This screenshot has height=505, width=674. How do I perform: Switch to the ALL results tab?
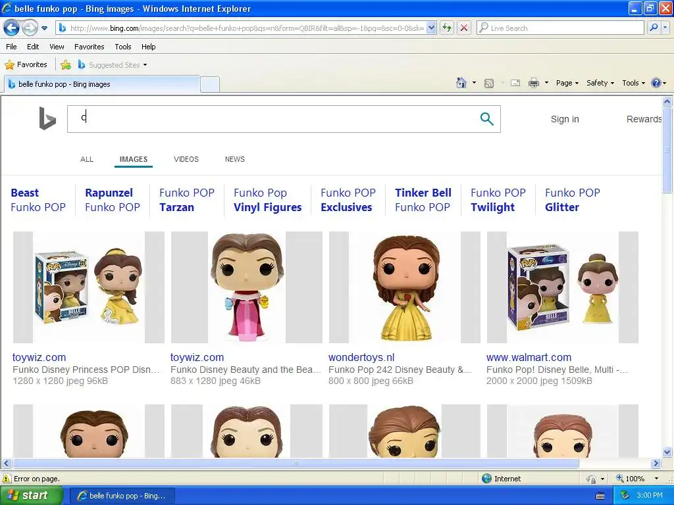point(87,159)
